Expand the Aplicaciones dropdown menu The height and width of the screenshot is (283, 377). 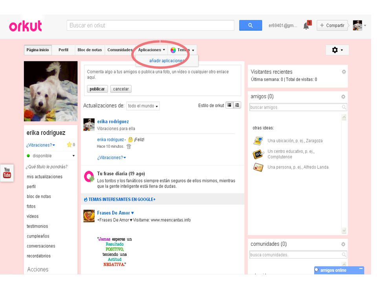[152, 50]
